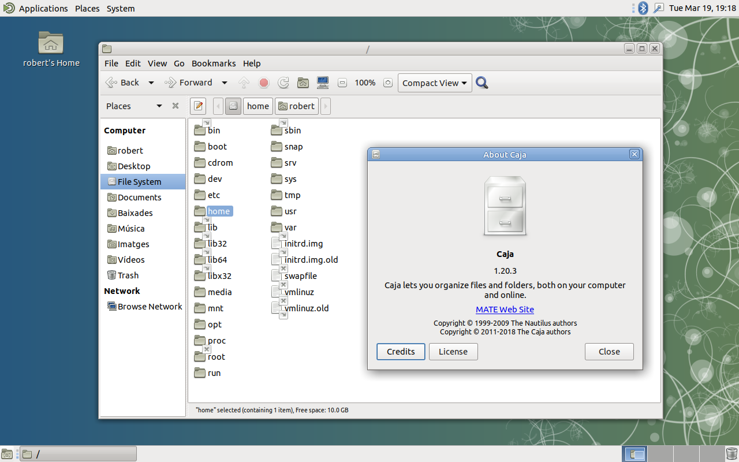
Task: Open the MATE Web Site link
Action: (505, 310)
